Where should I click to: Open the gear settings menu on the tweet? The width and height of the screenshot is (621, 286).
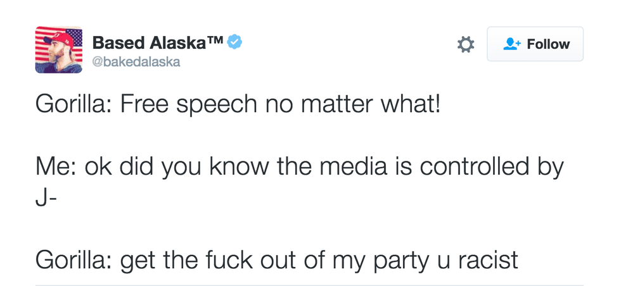[x=466, y=44]
